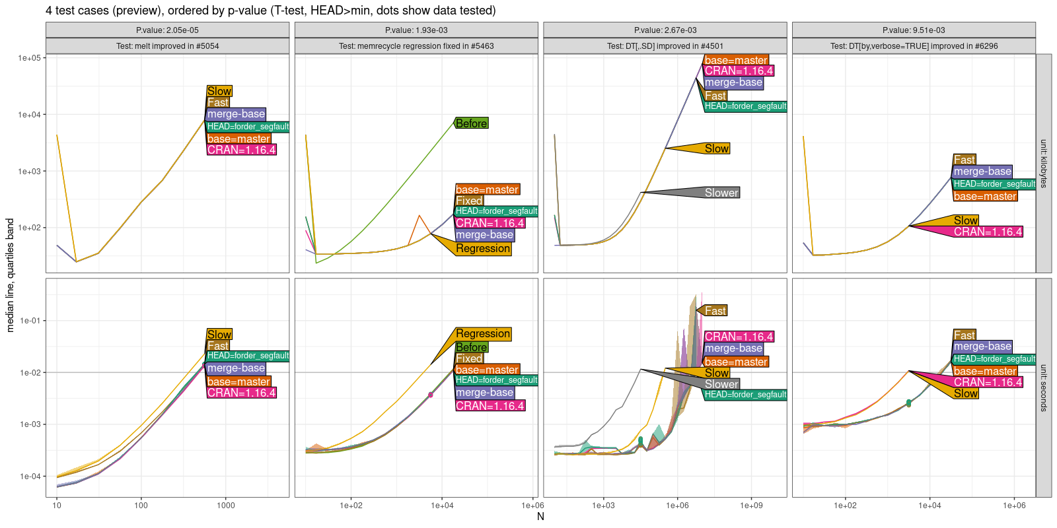Click 'base=master' label in DT[,.SD] kilobytes panel
Screen dimensions: 1057x528
(x=736, y=60)
